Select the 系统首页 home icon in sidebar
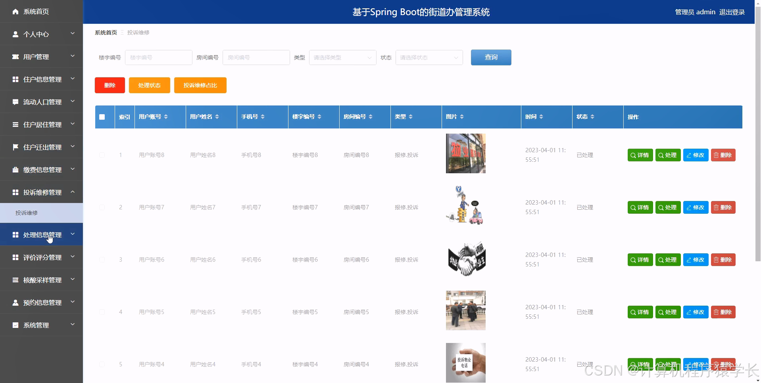761x383 pixels. click(15, 11)
